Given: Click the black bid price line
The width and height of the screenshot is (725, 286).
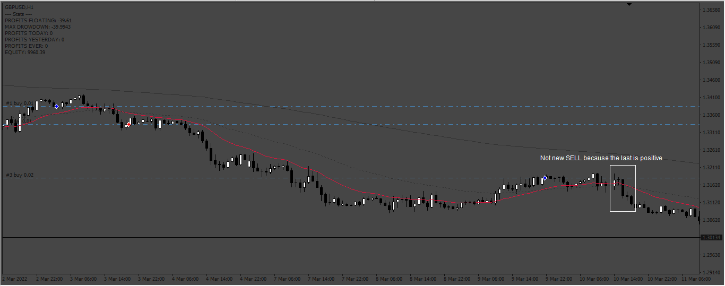Looking at the screenshot, I should (350, 237).
